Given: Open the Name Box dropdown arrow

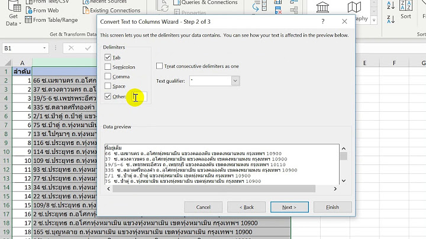Looking at the screenshot, I should 44,48.
